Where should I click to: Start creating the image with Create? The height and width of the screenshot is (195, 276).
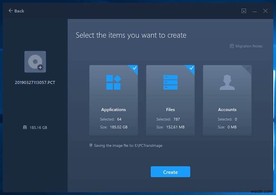tap(170, 172)
